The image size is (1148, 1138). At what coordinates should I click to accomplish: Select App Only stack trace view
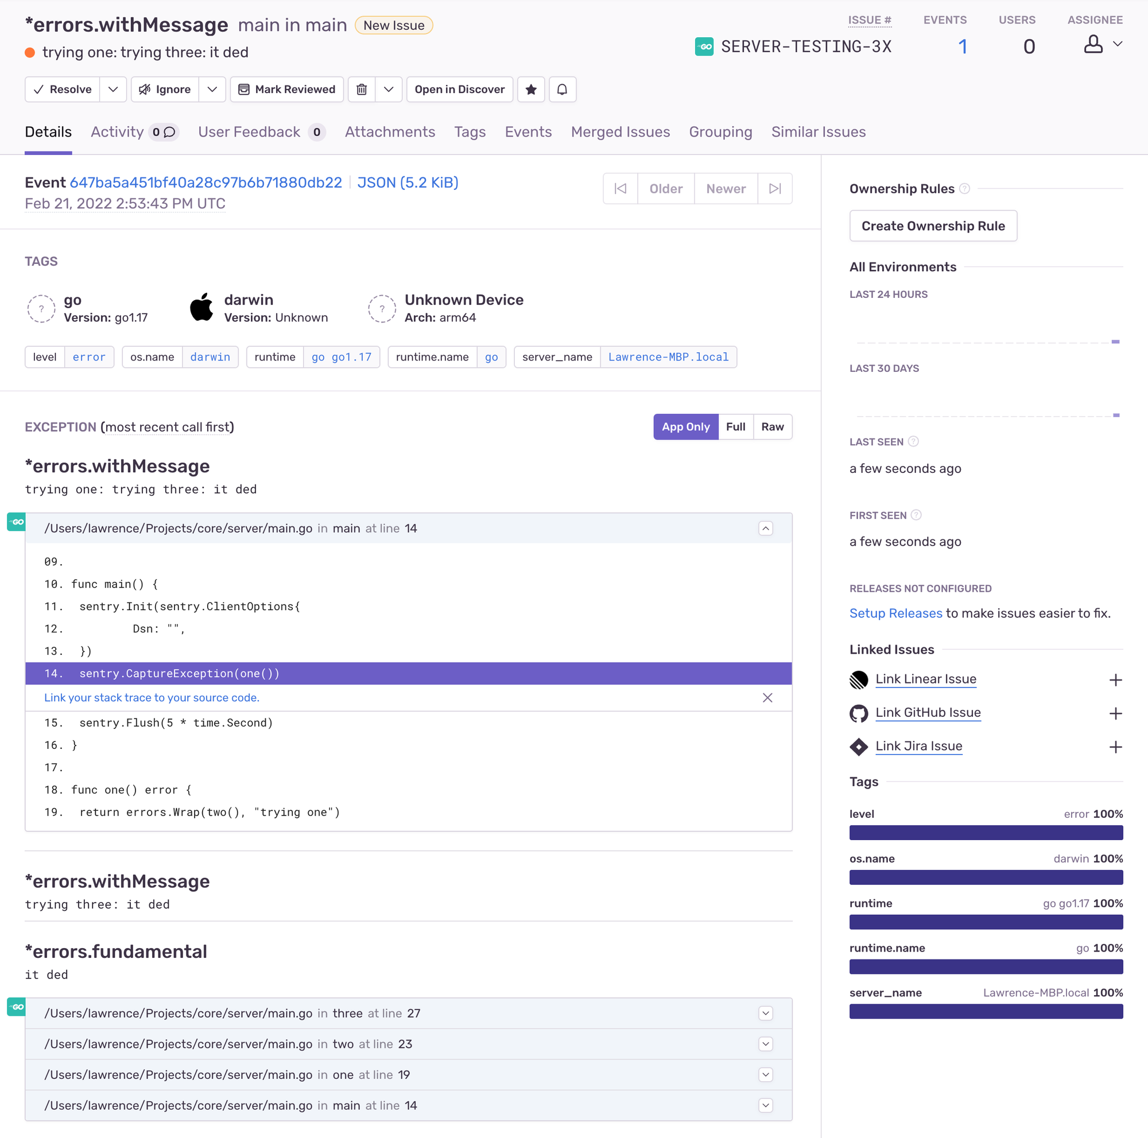click(685, 426)
